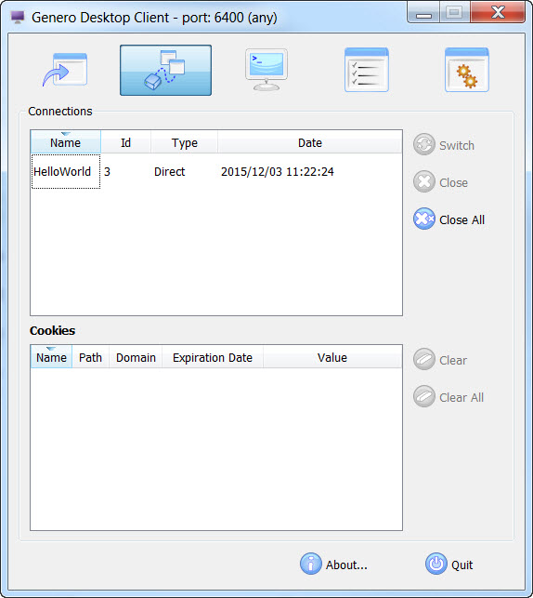533x598 pixels.
Task: Select the Connections tab icon
Action: (165, 70)
